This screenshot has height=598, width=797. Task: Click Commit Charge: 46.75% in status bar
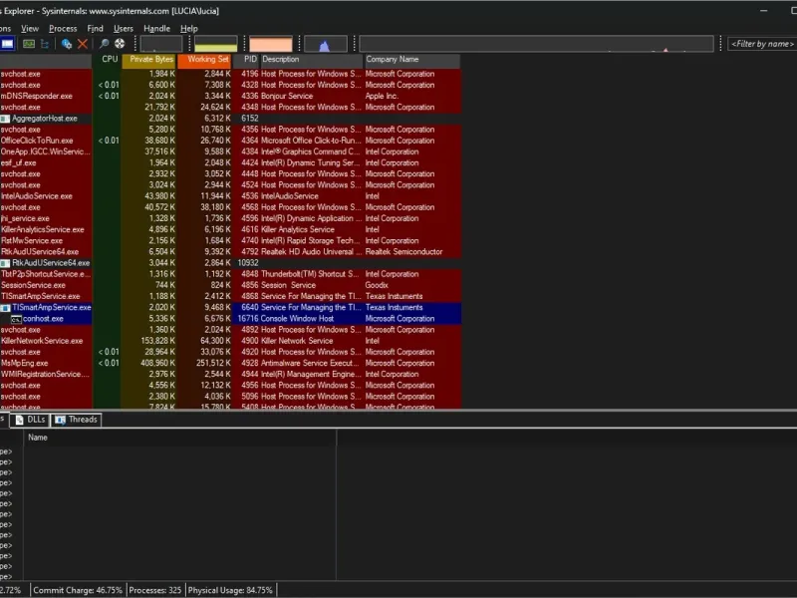78,591
